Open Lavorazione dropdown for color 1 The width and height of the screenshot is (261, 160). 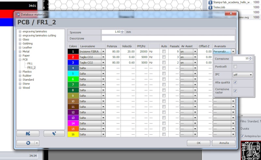pos(103,51)
